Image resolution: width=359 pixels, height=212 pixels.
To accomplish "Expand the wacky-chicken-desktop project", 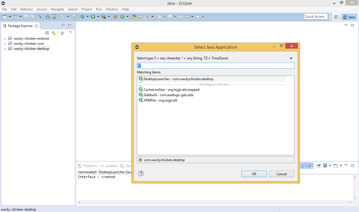I will pos(5,49).
